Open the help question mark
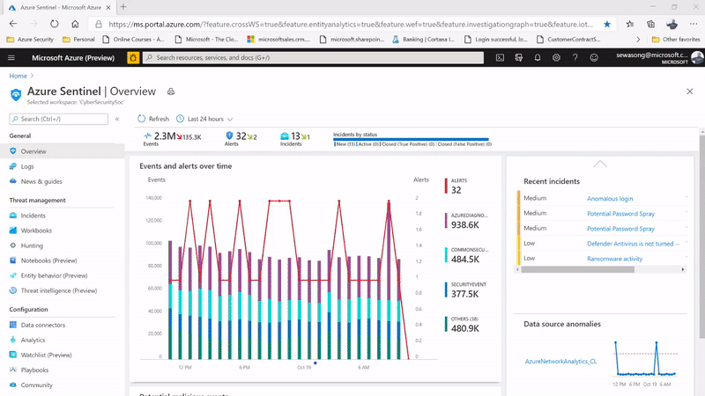The width and height of the screenshot is (705, 396). [x=575, y=58]
